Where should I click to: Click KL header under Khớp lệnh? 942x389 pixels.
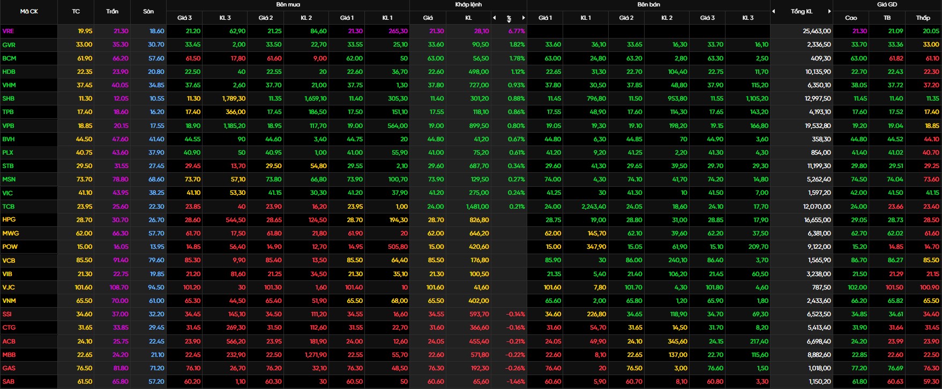[x=468, y=18]
